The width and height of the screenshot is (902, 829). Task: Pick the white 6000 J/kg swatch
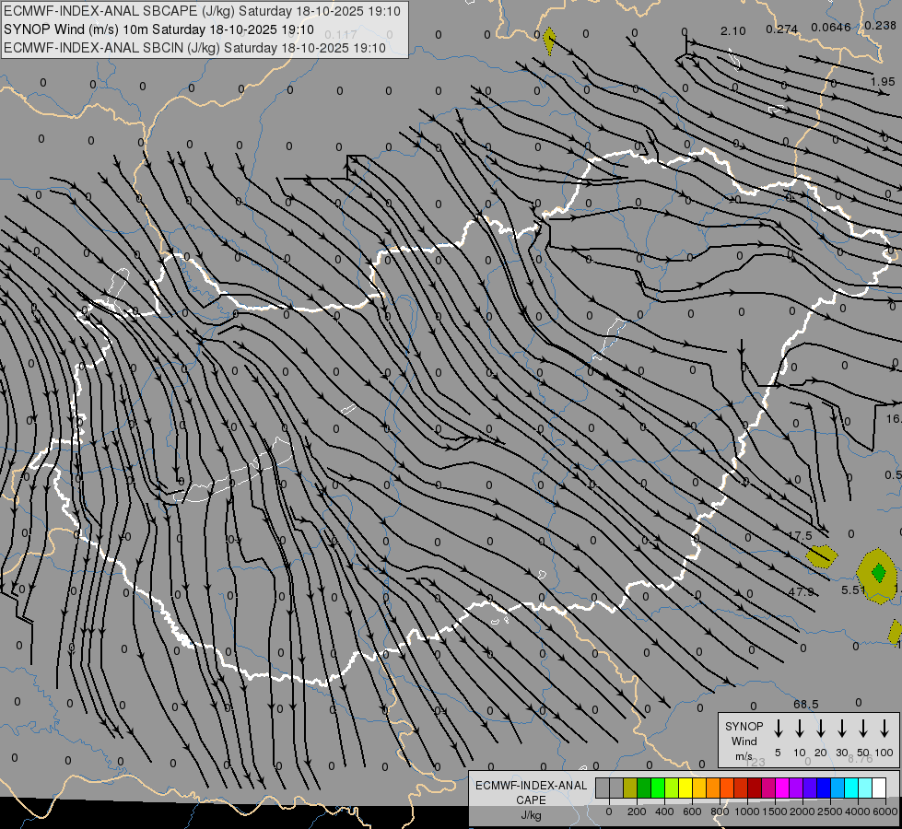(878, 788)
